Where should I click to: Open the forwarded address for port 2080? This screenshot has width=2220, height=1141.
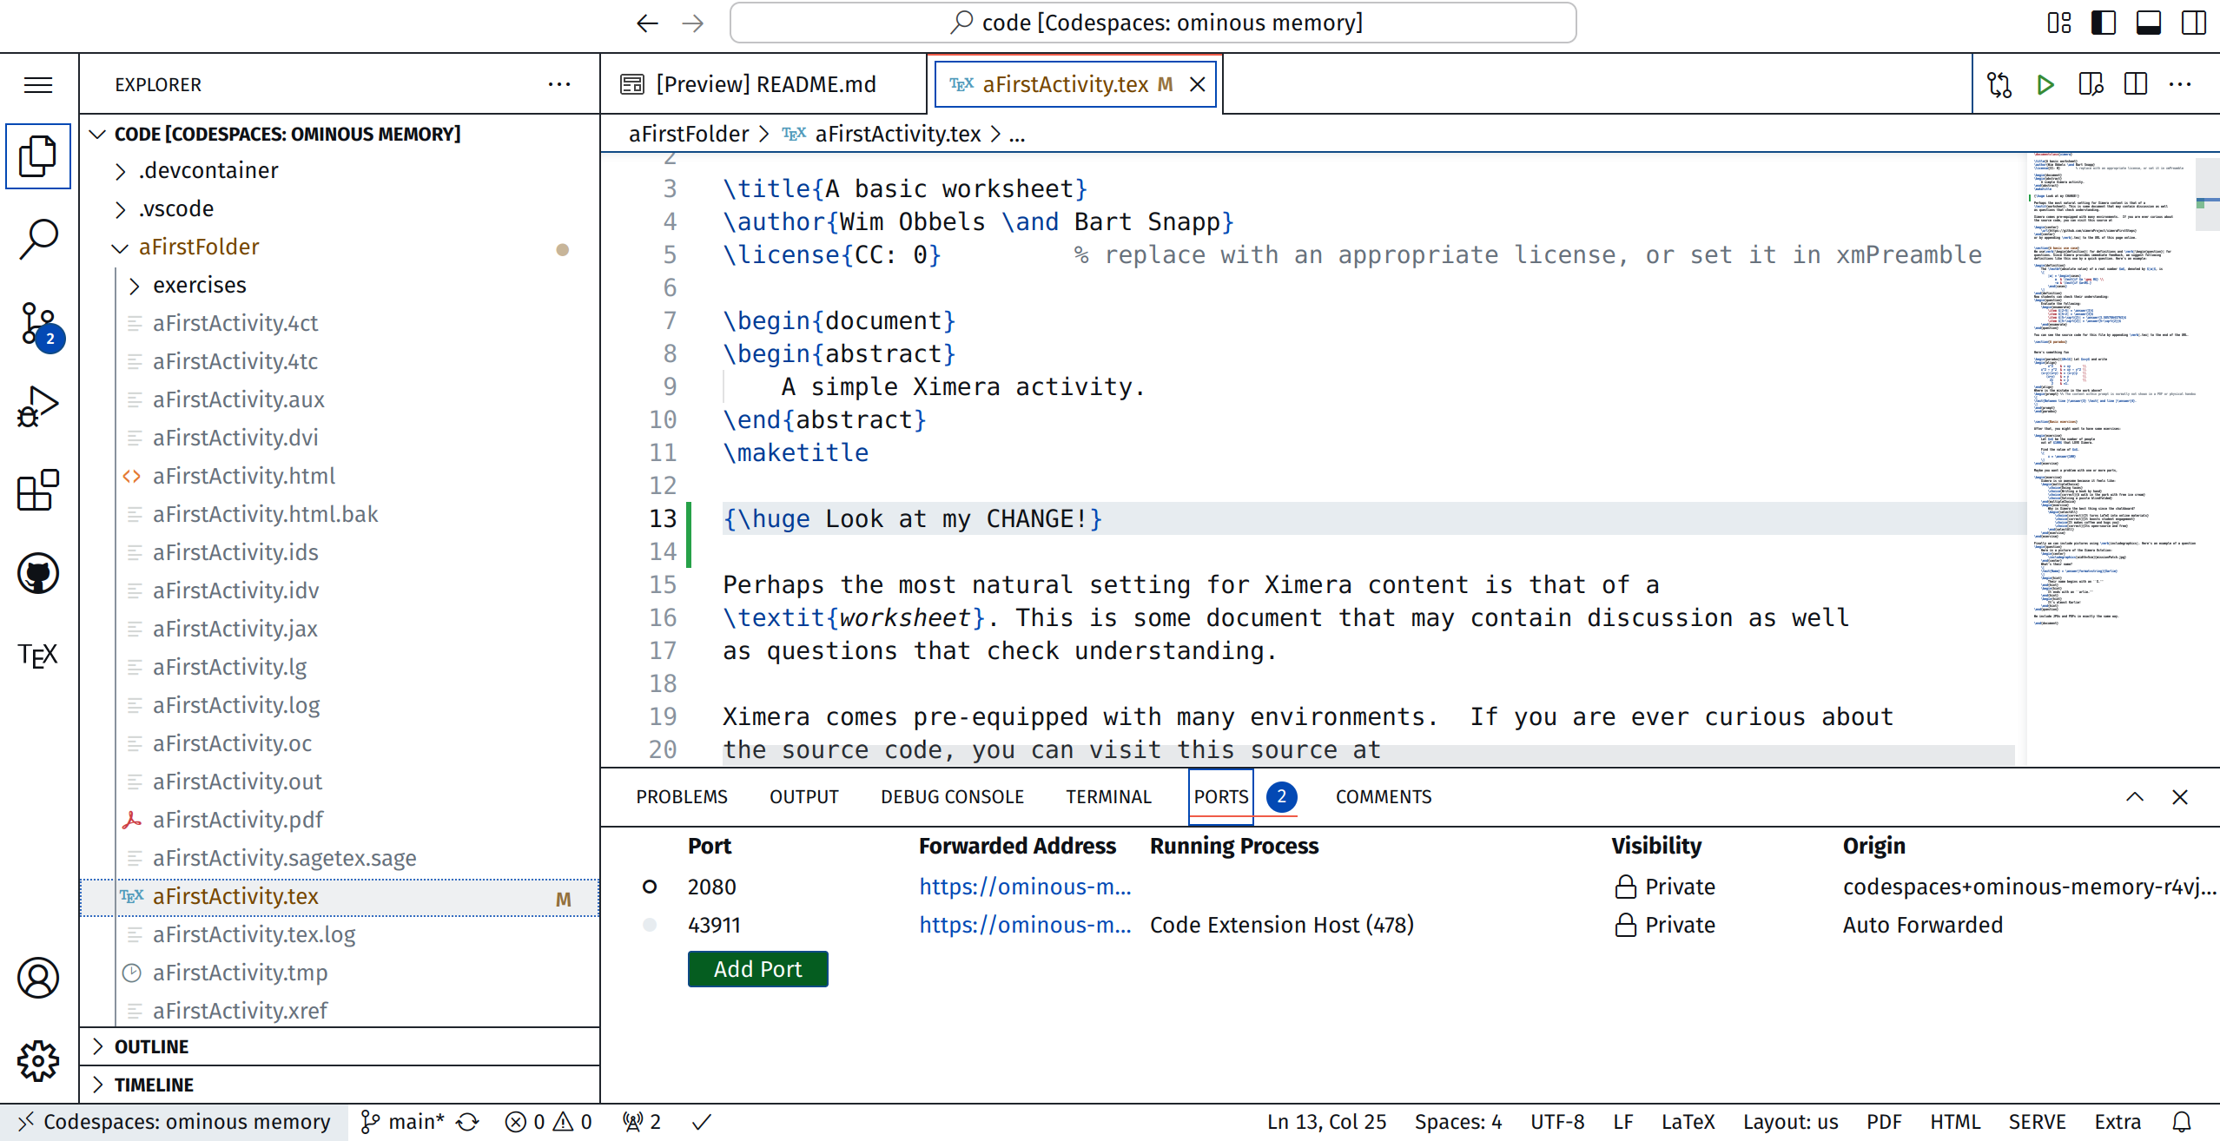[x=1025, y=887]
